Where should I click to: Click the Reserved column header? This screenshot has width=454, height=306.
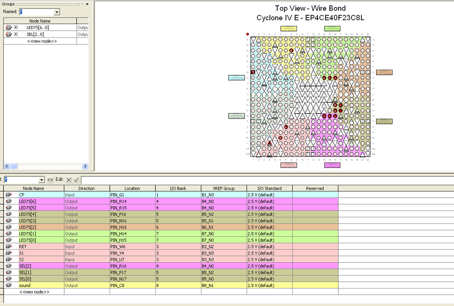315,188
